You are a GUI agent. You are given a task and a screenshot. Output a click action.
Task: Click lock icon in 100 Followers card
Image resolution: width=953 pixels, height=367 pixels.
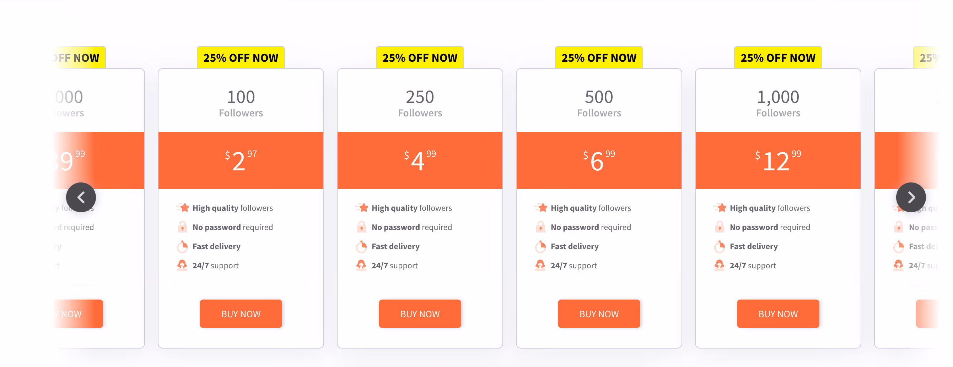(x=182, y=226)
